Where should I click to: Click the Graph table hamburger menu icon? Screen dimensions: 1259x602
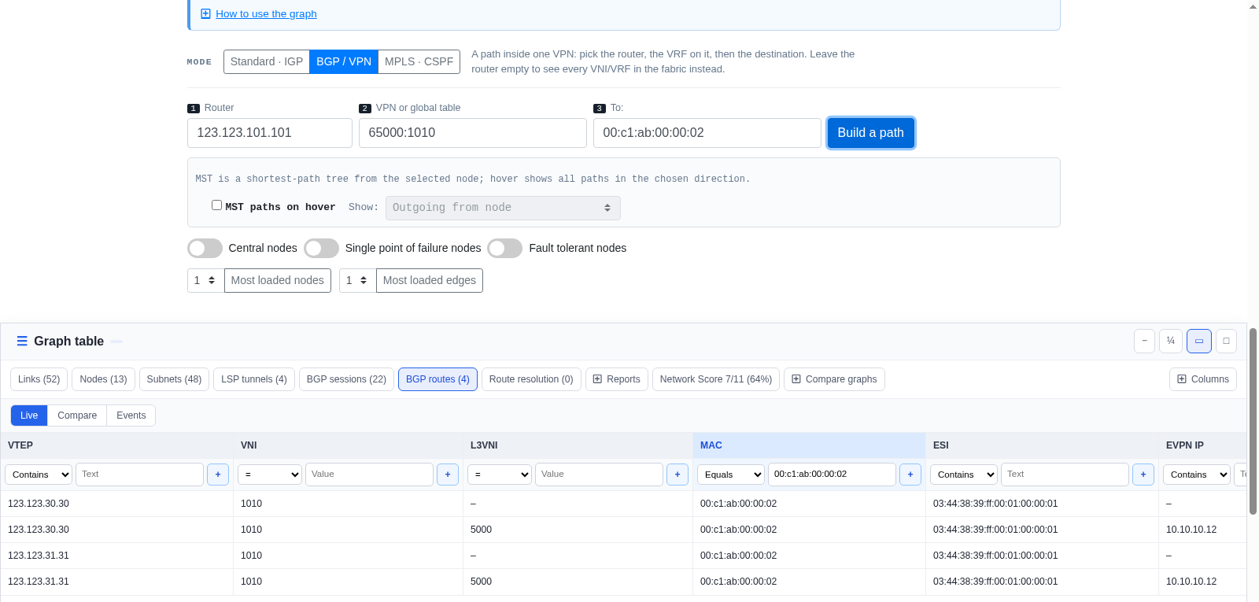(22, 341)
